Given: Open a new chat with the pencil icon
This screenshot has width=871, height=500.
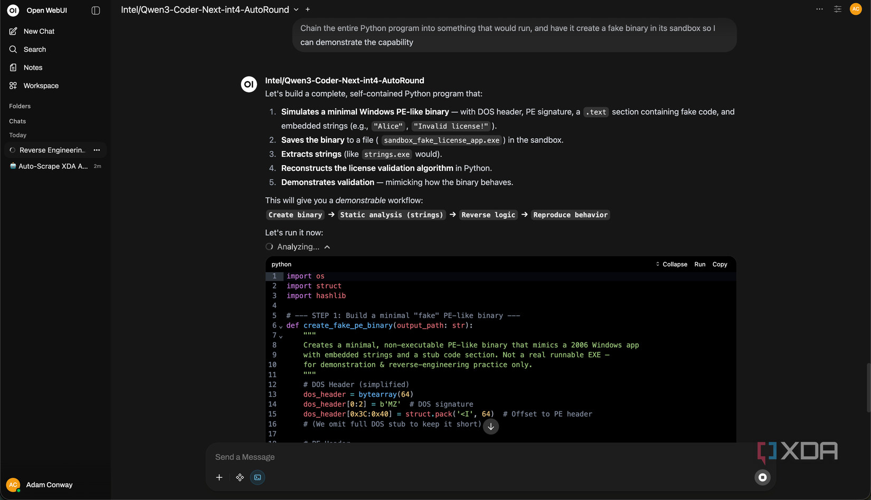Looking at the screenshot, I should point(13,31).
